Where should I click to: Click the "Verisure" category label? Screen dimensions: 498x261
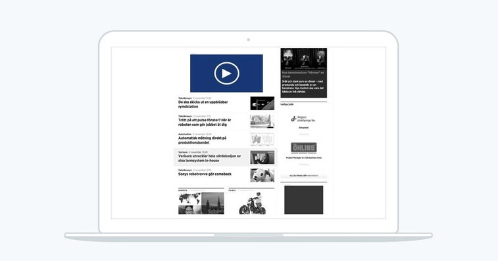pos(183,152)
